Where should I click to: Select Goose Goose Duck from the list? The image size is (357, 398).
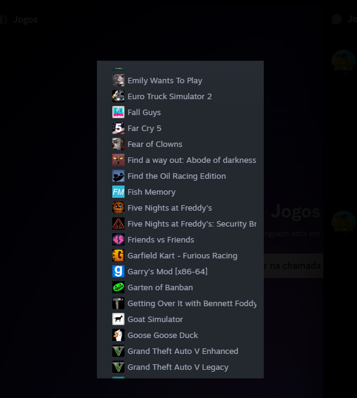click(x=180, y=335)
